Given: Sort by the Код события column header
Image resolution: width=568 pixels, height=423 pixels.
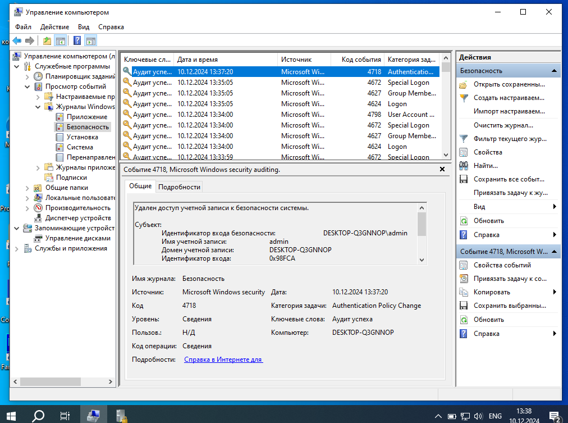Looking at the screenshot, I should click(x=358, y=60).
